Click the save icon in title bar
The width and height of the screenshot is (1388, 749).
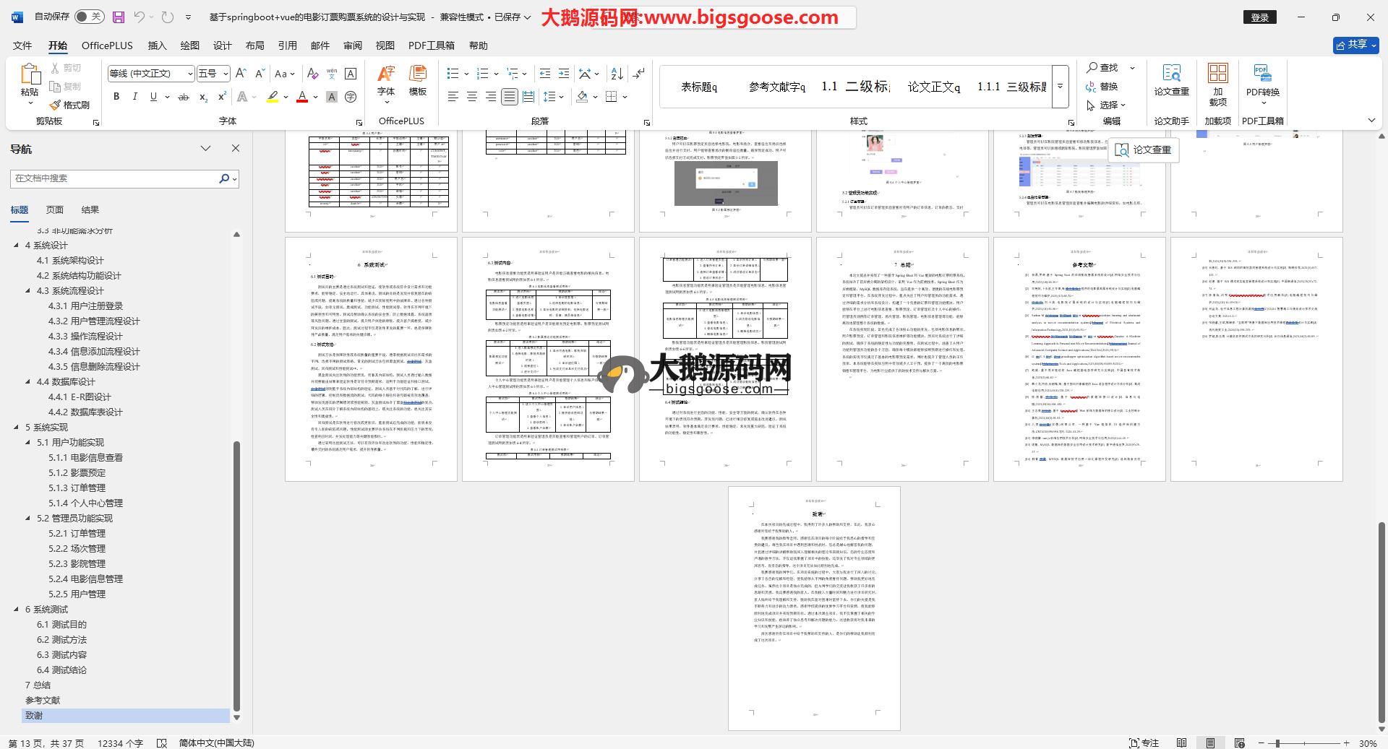pyautogui.click(x=119, y=17)
